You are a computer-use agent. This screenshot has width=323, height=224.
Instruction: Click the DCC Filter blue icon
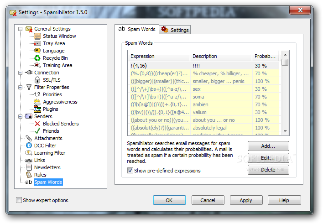click(x=29, y=146)
